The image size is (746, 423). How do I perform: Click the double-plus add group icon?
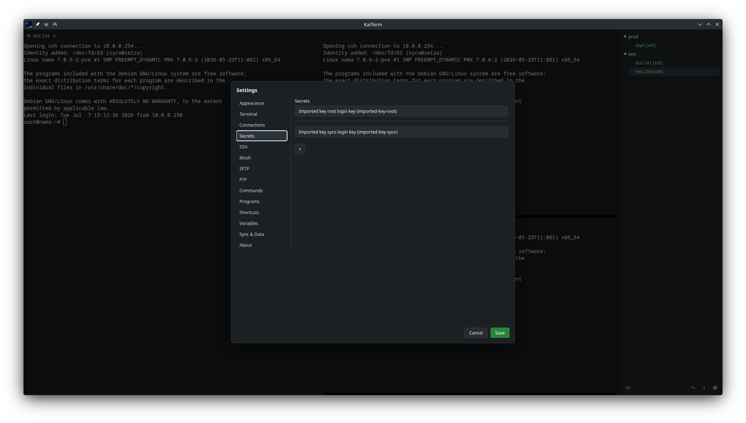(693, 388)
